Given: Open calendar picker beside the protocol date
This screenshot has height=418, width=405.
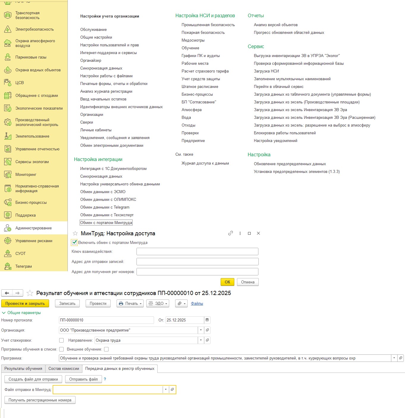Looking at the screenshot, I should tap(207, 320).
